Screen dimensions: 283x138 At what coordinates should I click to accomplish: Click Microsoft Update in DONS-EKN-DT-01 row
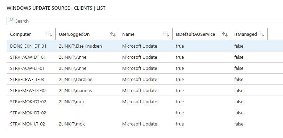click(x=140, y=46)
